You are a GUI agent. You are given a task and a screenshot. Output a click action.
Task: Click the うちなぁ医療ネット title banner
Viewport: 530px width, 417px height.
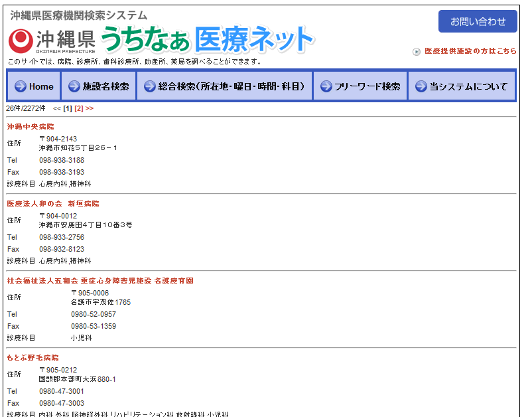tap(208, 40)
